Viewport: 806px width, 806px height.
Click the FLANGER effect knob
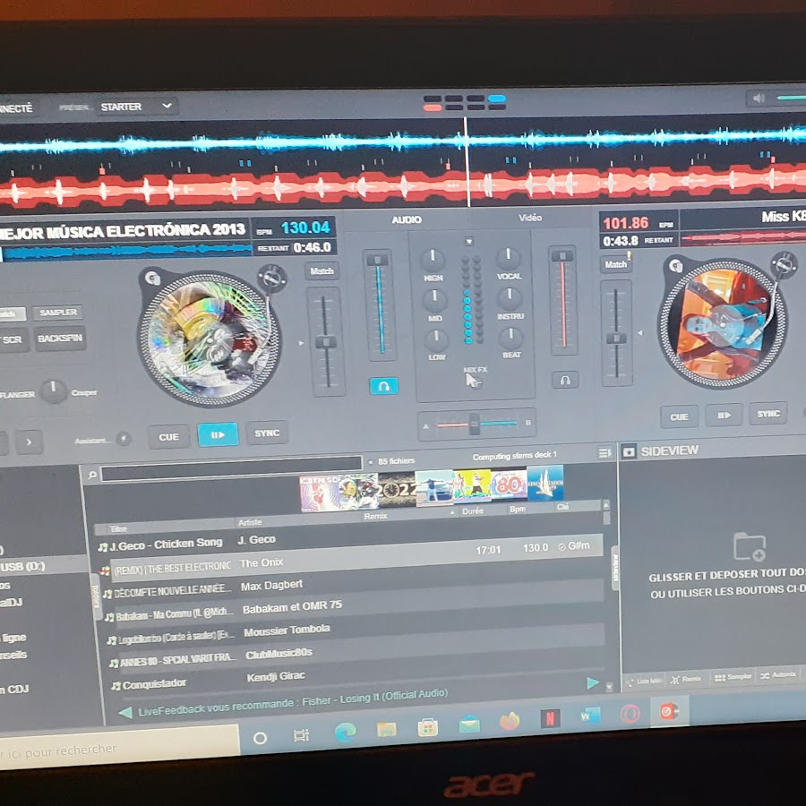[54, 391]
